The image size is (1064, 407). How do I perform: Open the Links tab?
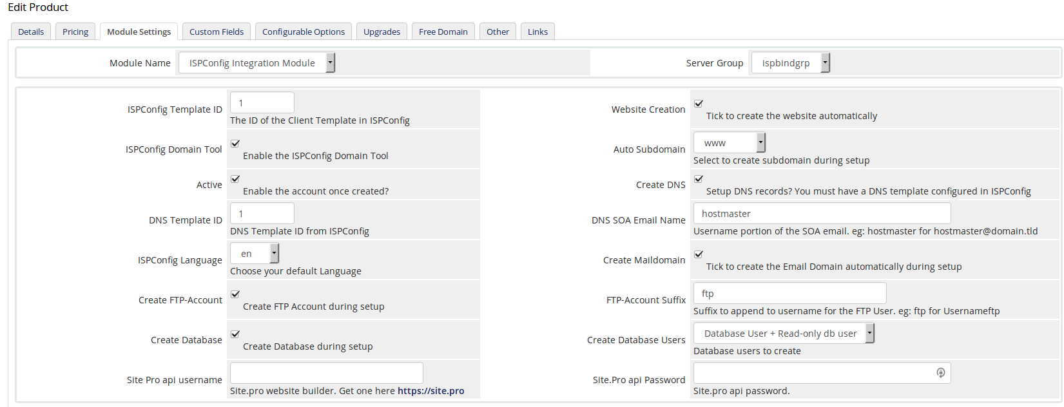pos(537,32)
